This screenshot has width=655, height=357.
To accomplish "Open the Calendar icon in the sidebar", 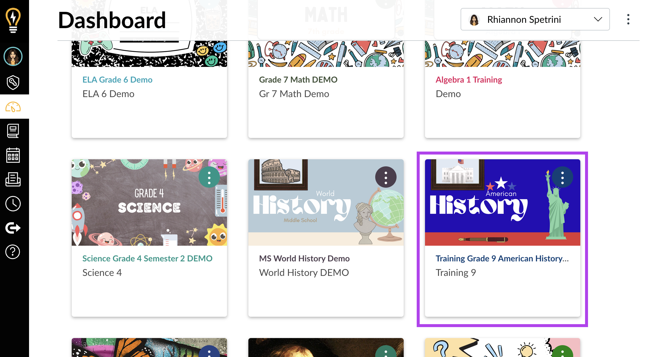I will pyautogui.click(x=13, y=155).
